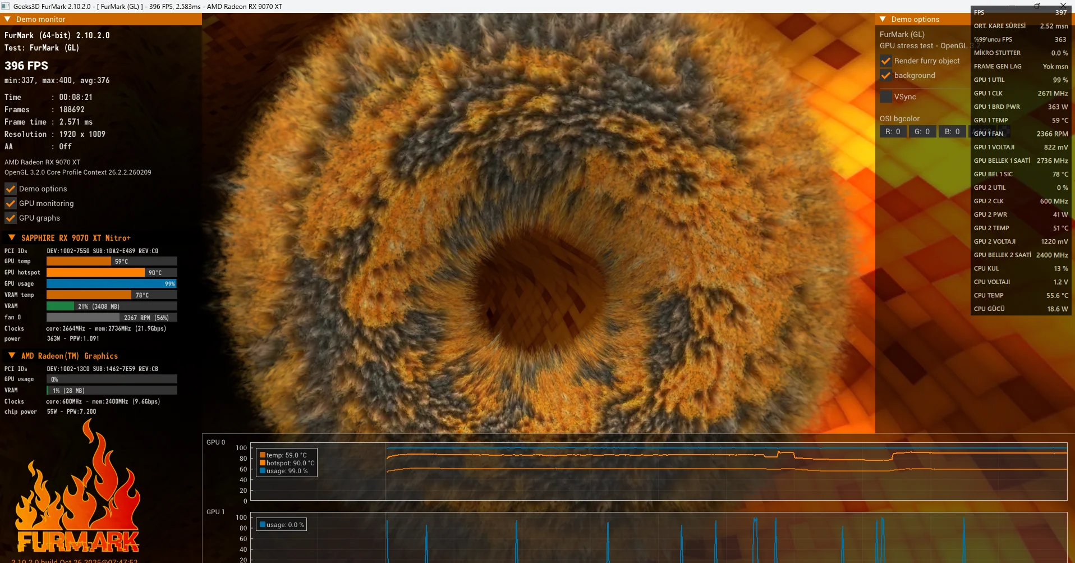Viewport: 1075px width, 563px height.
Task: Collapse the Demo monitor panel header
Action: tap(8, 19)
